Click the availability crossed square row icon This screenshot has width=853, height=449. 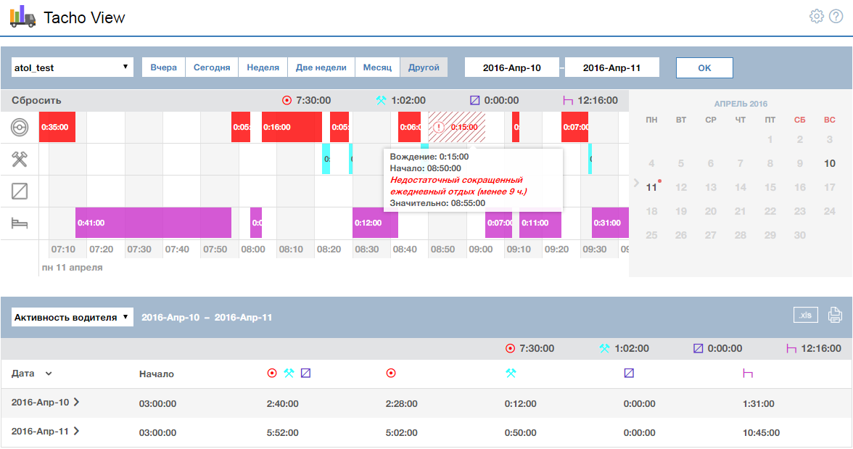tap(20, 191)
